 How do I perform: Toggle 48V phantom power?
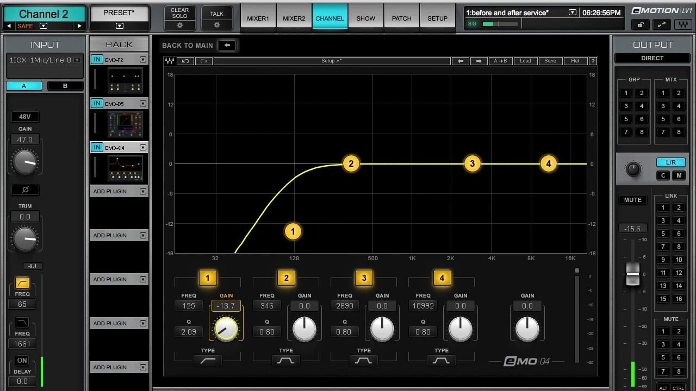tap(25, 116)
